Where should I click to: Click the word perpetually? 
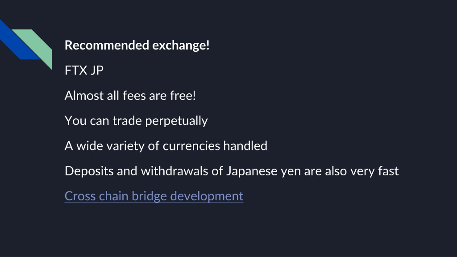(x=176, y=121)
